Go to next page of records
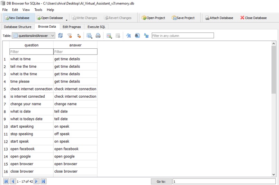Screen dimensions: 279x185 36,181
